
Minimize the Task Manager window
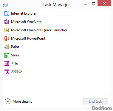86,4
